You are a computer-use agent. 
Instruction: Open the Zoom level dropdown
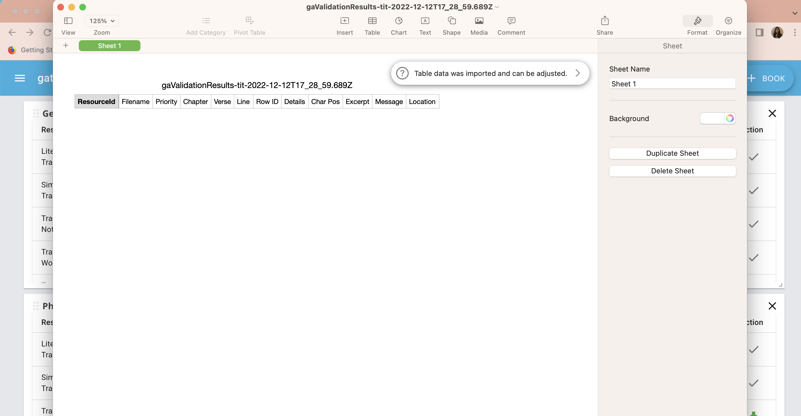tap(102, 21)
